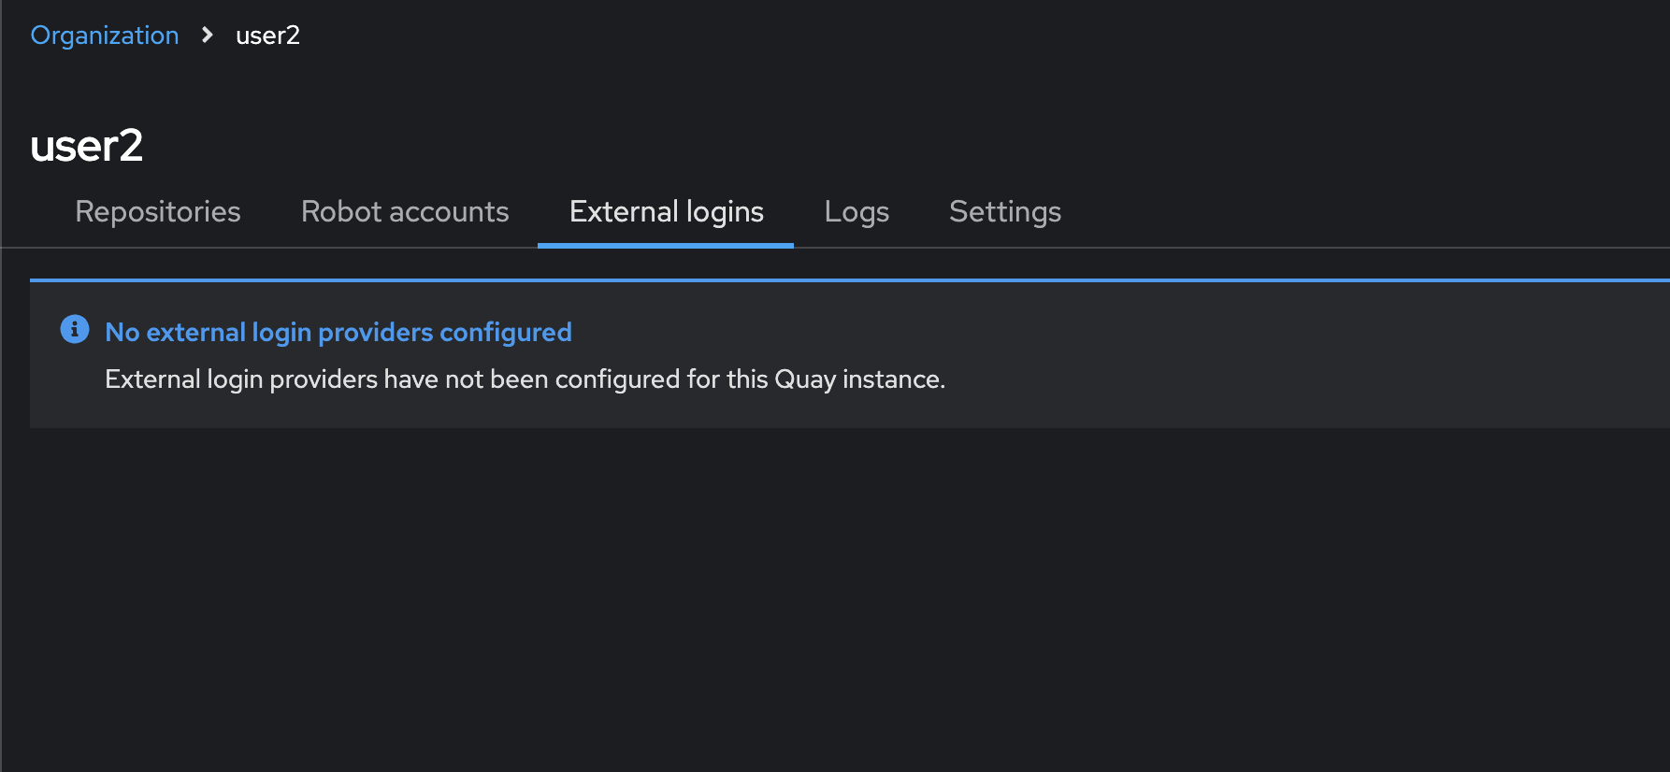
Task: Click the blue underline beneath External logins
Action: (666, 245)
